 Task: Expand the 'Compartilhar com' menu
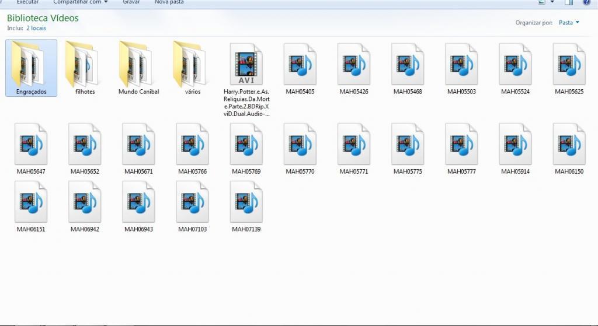(81, 2)
